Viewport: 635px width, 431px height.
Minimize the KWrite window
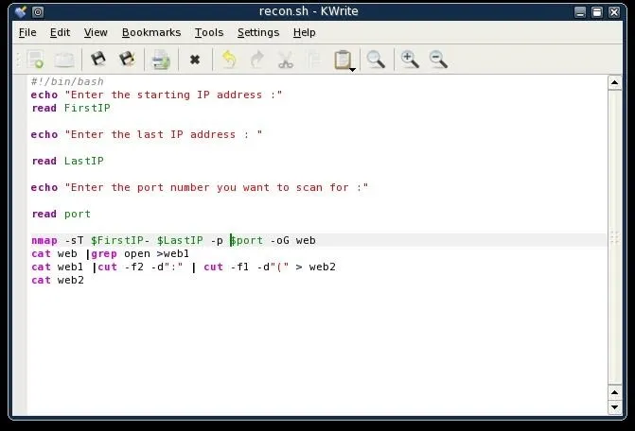click(x=580, y=12)
